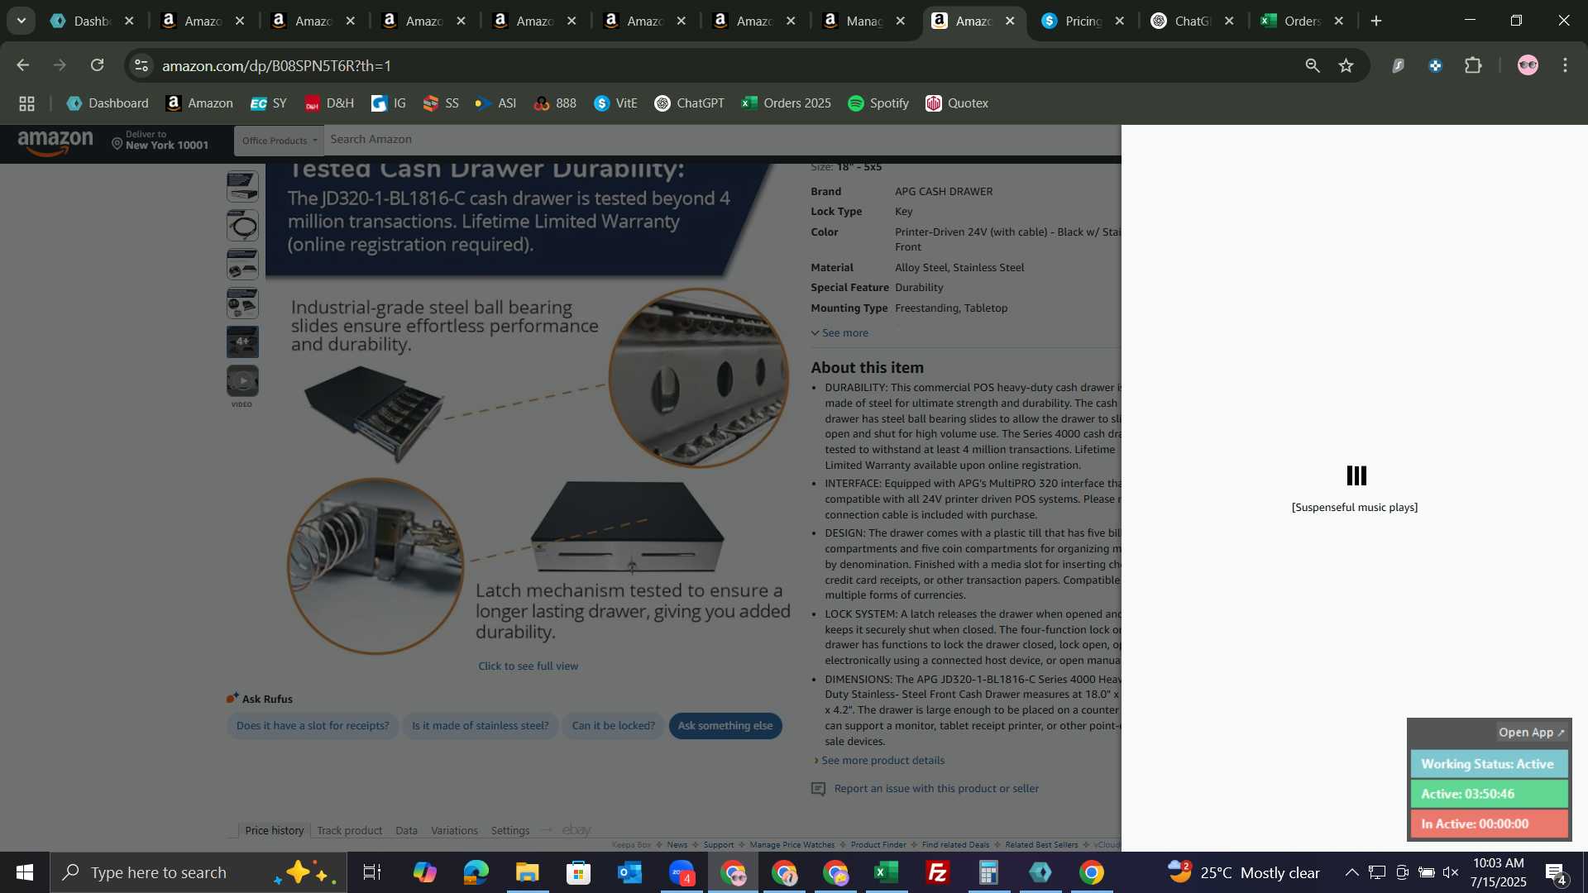Report an issue with this product

(936, 789)
